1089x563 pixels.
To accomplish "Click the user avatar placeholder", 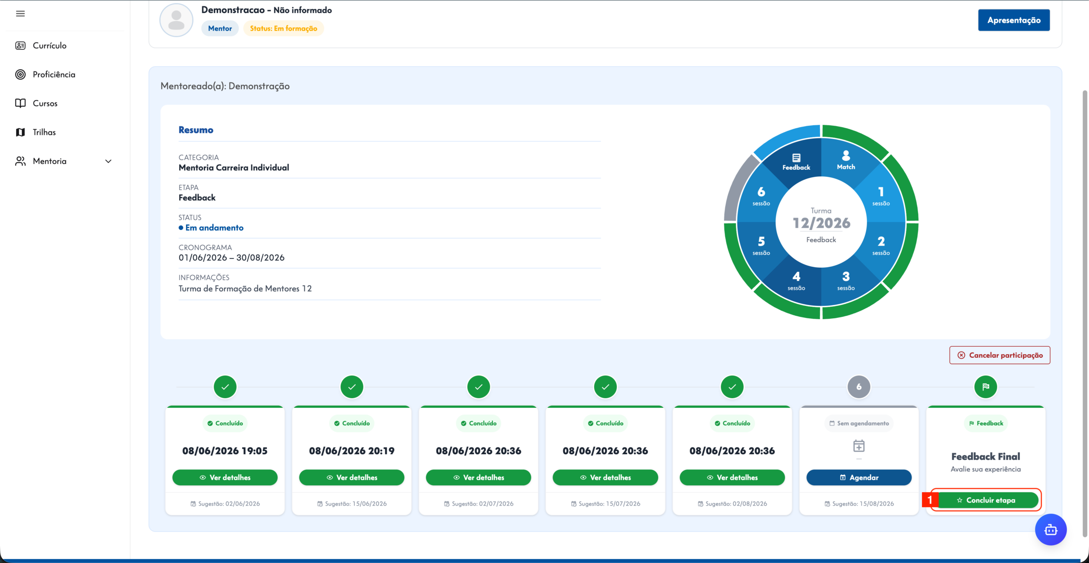I will click(x=176, y=20).
